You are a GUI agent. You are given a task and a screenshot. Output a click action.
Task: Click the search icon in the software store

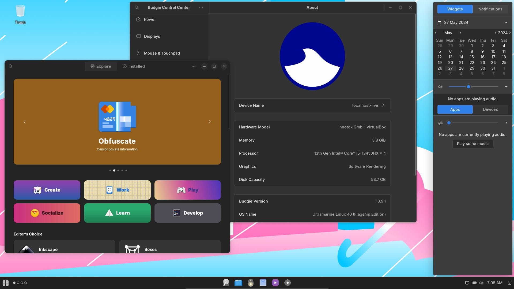tap(11, 66)
